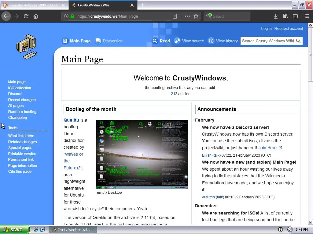Open Related changes tool link

pyautogui.click(x=22, y=142)
